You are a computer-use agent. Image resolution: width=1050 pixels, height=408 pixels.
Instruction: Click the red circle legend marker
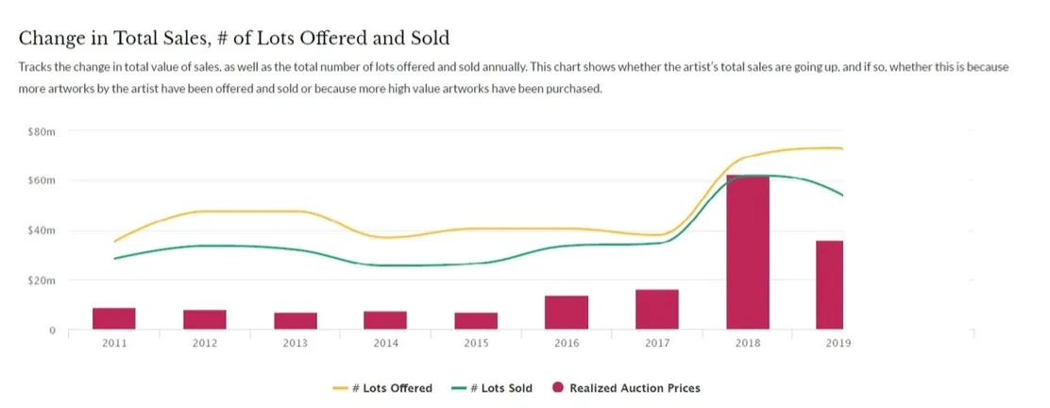click(557, 388)
